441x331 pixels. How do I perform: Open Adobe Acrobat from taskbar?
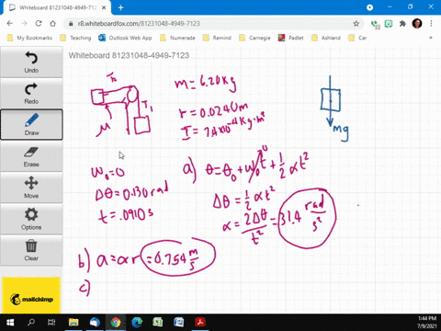pyautogui.click(x=200, y=323)
